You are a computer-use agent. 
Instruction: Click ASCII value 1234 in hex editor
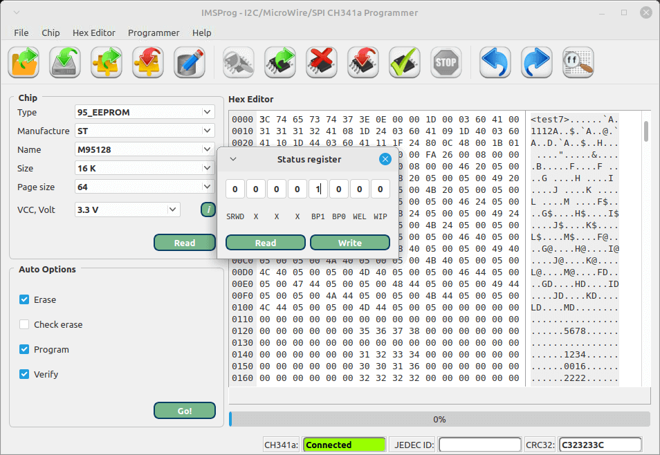coord(575,355)
